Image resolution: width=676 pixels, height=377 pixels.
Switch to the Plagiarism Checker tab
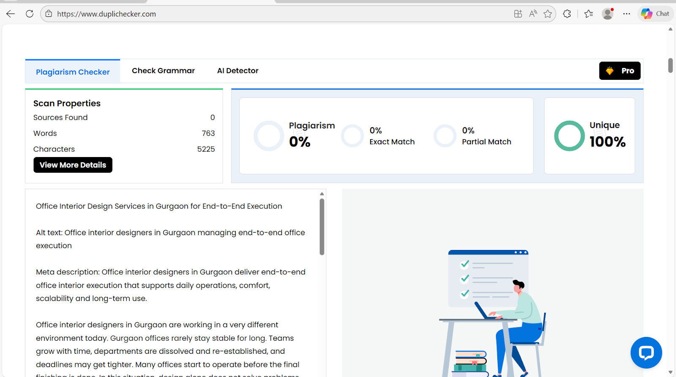pyautogui.click(x=73, y=72)
